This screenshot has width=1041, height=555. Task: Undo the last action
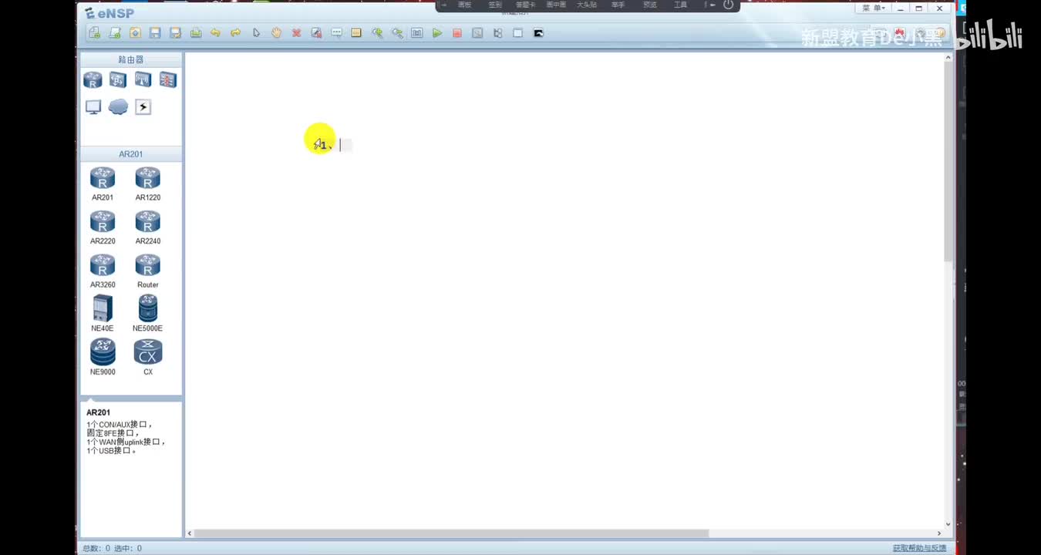click(x=216, y=33)
